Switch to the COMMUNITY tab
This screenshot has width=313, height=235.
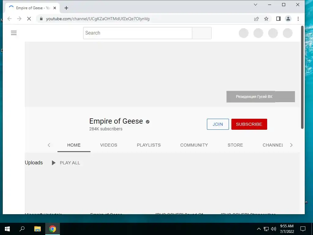point(194,145)
